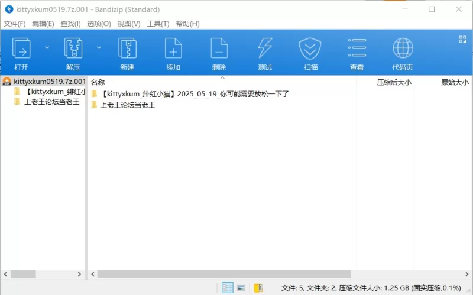Close the Bandizip window
The height and width of the screenshot is (295, 473).
point(459,9)
